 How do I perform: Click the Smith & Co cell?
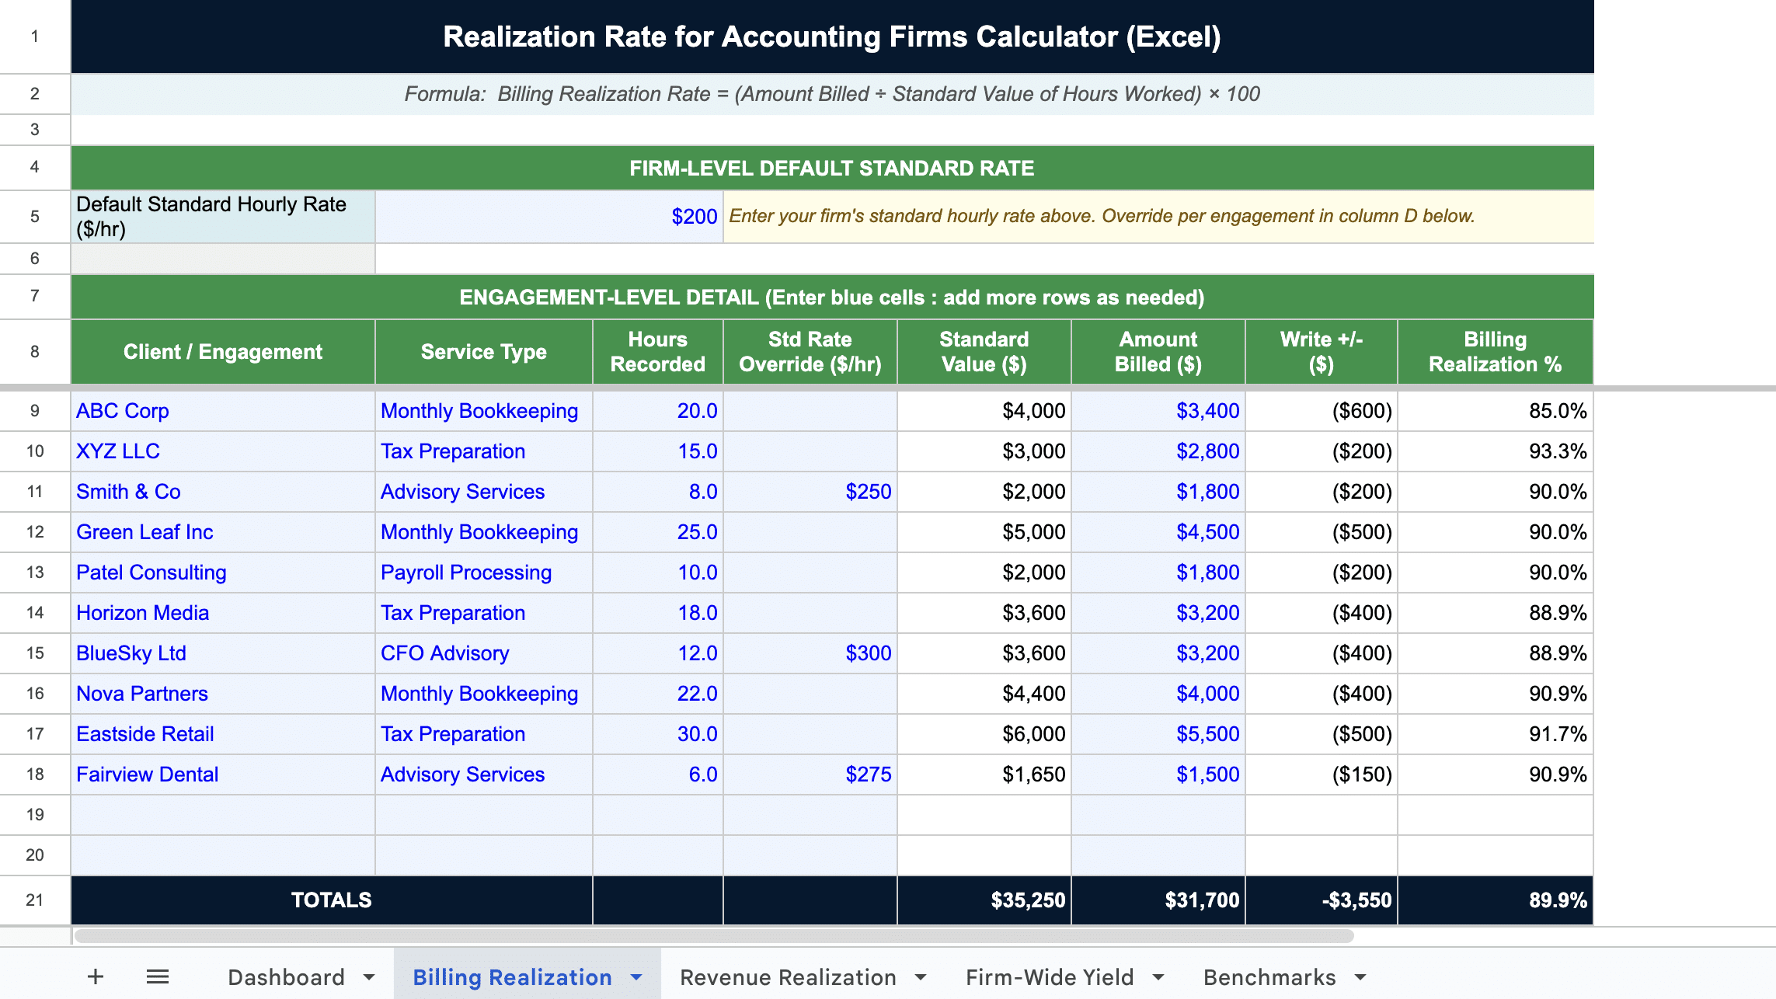point(223,492)
